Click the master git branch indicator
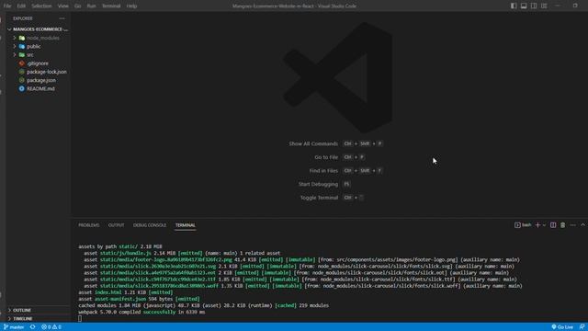The width and height of the screenshot is (588, 331). [x=14, y=327]
